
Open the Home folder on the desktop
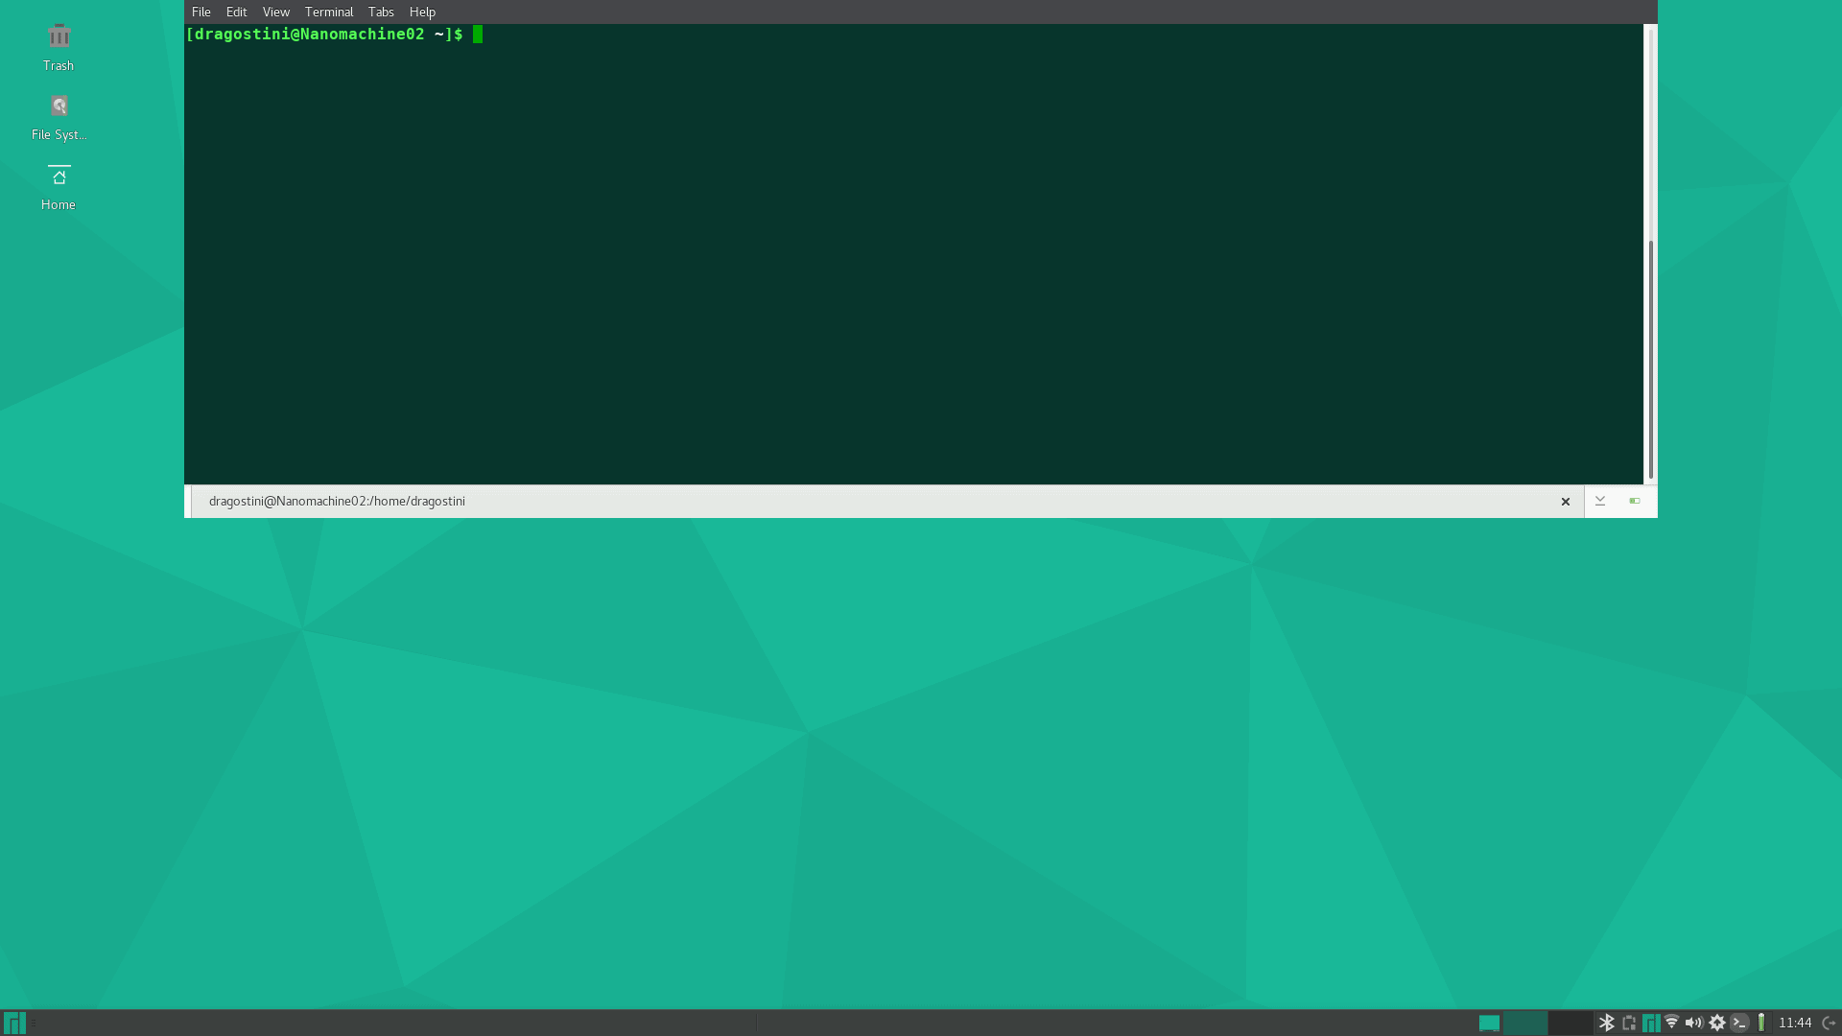tap(58, 184)
